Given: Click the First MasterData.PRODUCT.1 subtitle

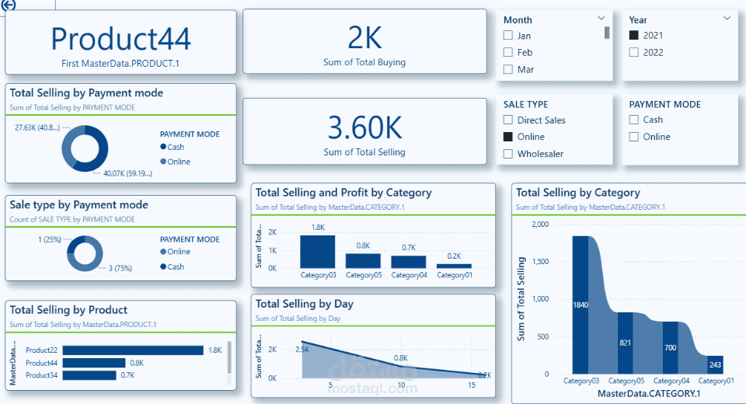Looking at the screenshot, I should (x=120, y=63).
